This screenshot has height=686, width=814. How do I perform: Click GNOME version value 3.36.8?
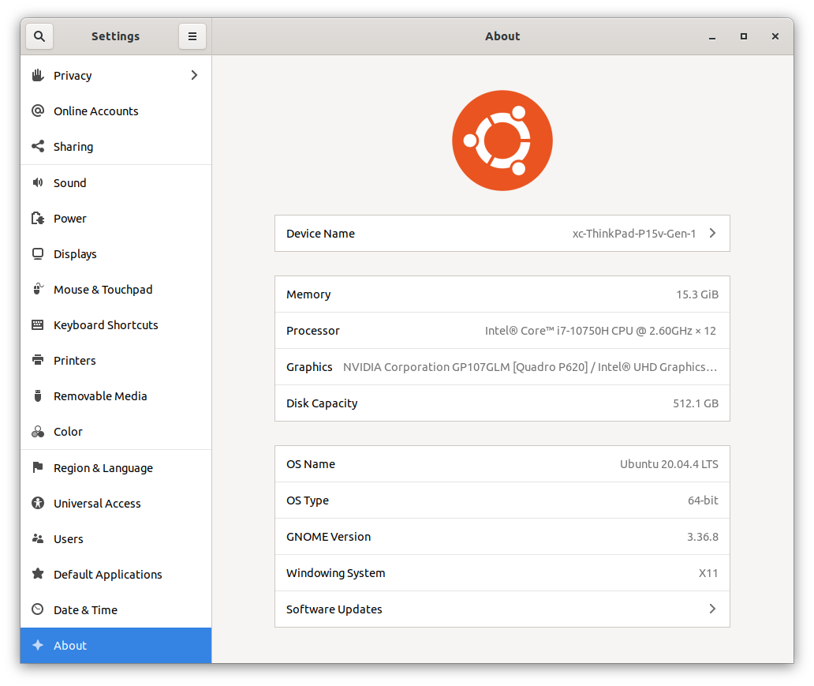coord(703,537)
